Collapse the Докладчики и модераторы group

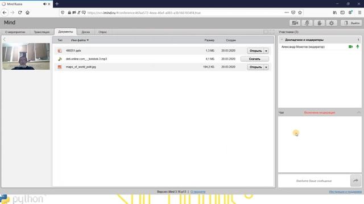click(x=282, y=40)
